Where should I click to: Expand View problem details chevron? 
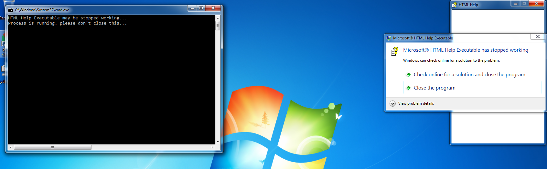click(x=392, y=103)
